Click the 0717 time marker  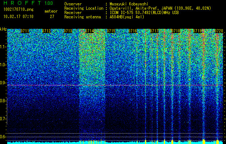coord(154,31)
